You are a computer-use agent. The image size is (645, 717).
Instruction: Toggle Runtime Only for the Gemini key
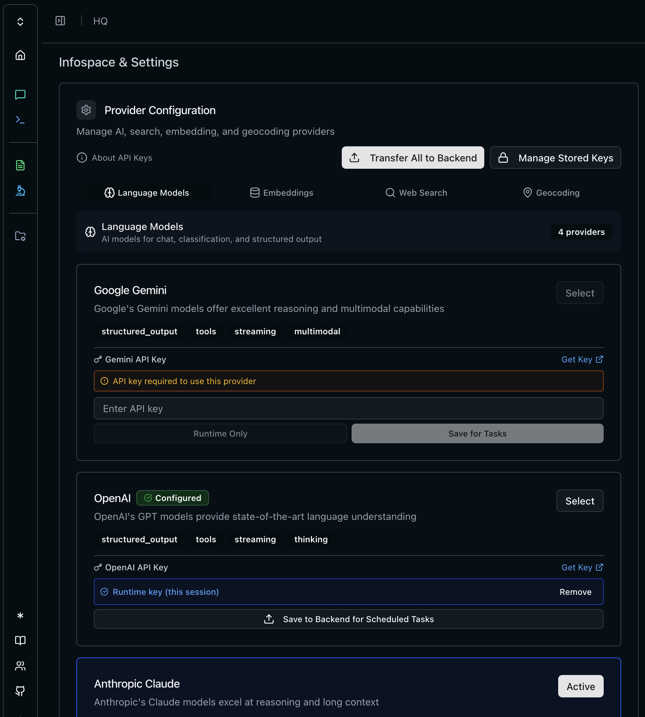[220, 433]
